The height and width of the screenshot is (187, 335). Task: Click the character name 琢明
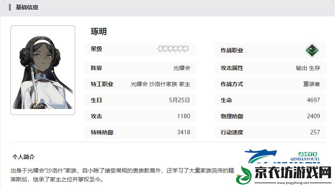(99, 32)
